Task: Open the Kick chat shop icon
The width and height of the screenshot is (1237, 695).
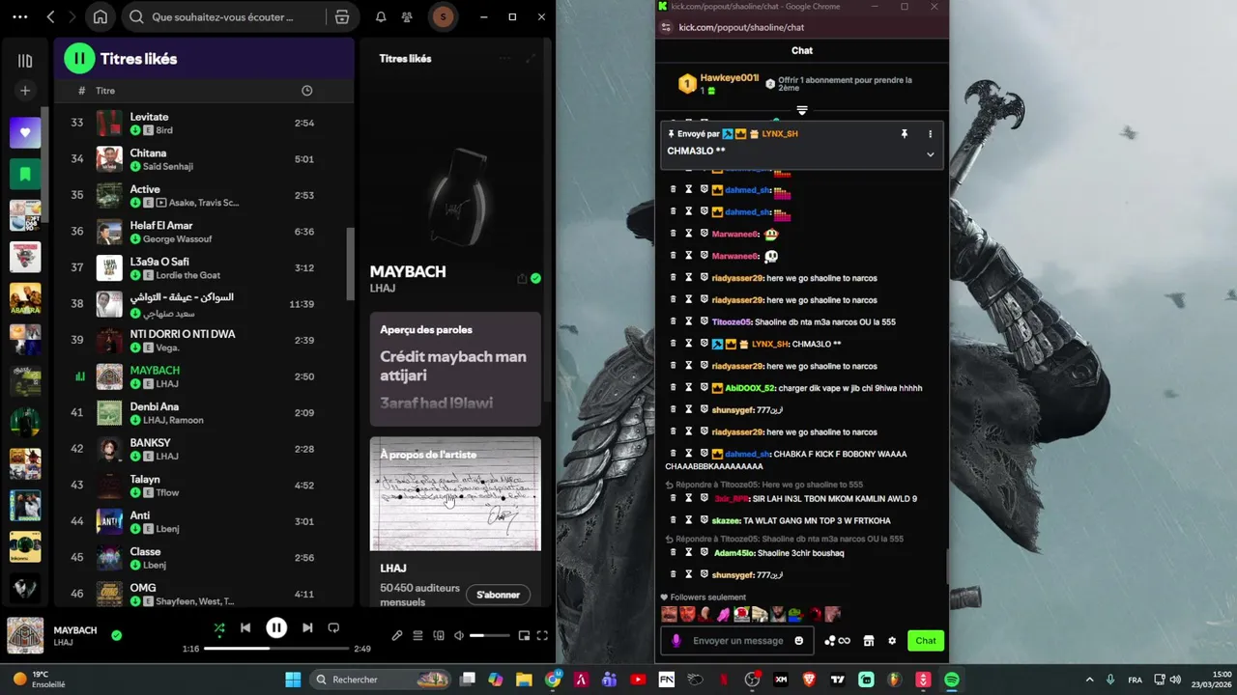Action: [869, 641]
